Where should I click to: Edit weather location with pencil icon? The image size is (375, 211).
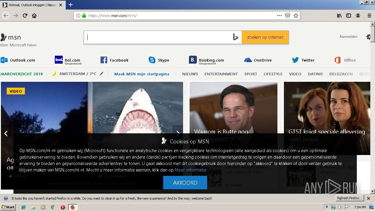[x=102, y=74]
